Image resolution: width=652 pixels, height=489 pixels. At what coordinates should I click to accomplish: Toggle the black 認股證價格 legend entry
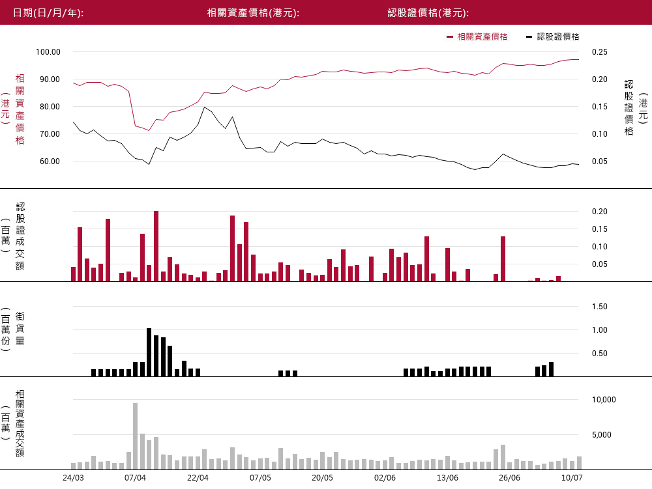click(553, 37)
